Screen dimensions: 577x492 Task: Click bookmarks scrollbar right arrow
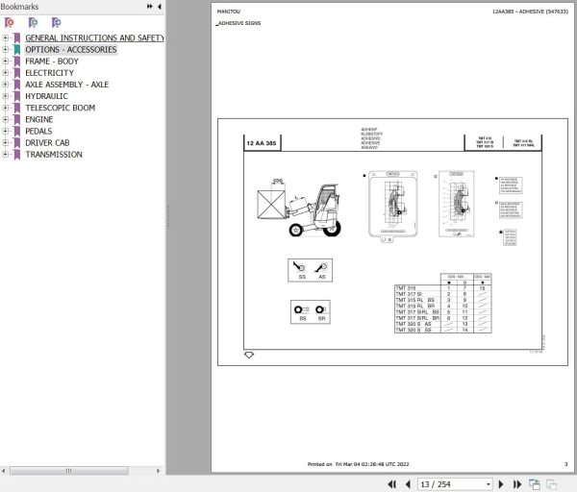(159, 471)
